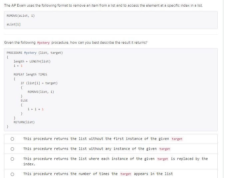Click the answer text 'without any instance of the given'

(x=123, y=149)
